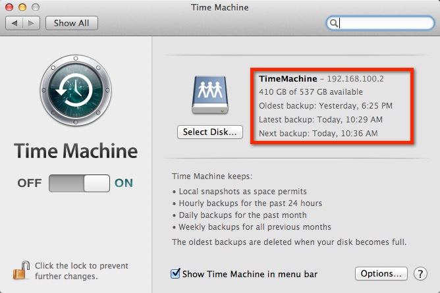440x293 pixels.
Task: Open the Select Disk dialog
Action: pos(210,132)
